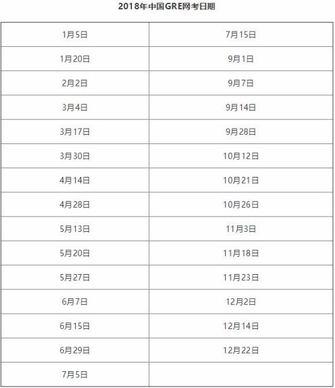335x388 pixels.
Task: Click the 9月14日 cell
Action: pyautogui.click(x=241, y=107)
